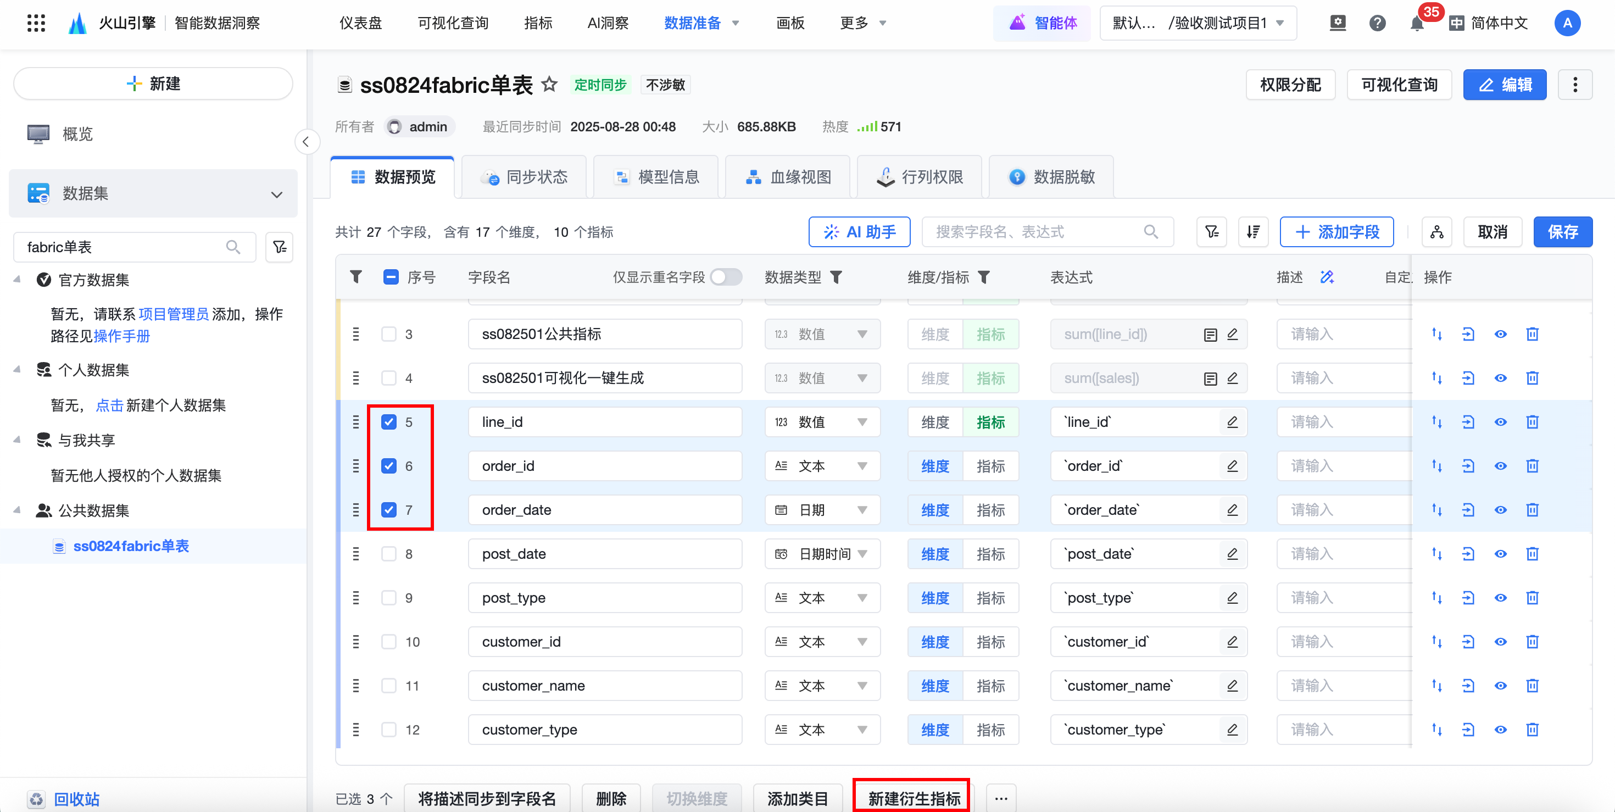Click the three-dot more options button
This screenshot has width=1615, height=812.
tap(1575, 85)
